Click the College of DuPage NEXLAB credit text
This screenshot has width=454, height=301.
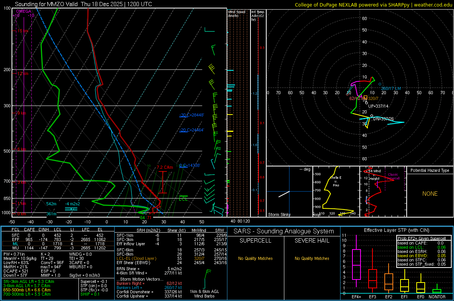point(374,5)
